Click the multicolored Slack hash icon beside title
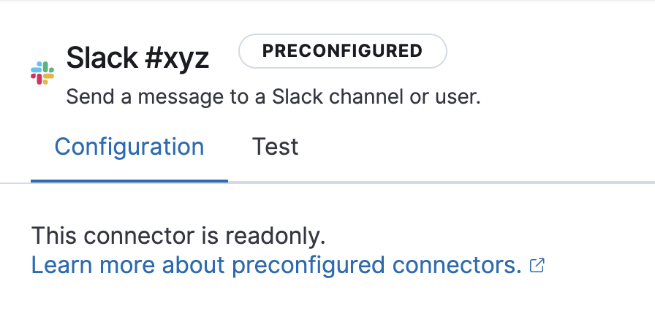The width and height of the screenshot is (655, 311). point(42,73)
